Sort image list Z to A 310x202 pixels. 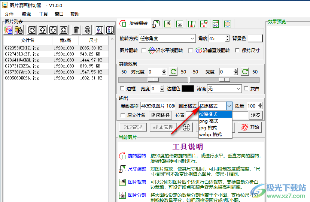[110, 30]
